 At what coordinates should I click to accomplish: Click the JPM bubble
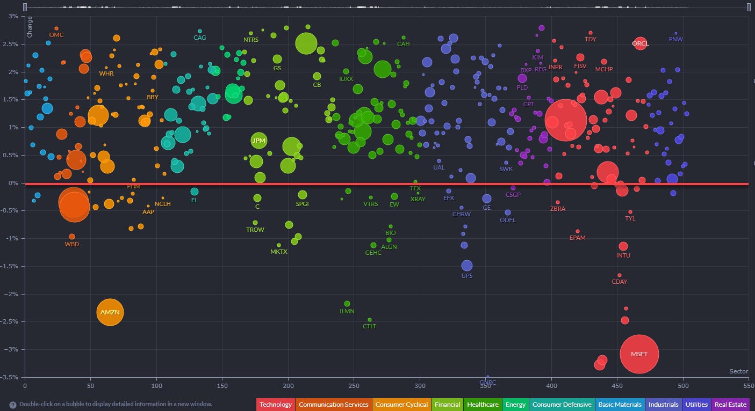[x=259, y=141]
